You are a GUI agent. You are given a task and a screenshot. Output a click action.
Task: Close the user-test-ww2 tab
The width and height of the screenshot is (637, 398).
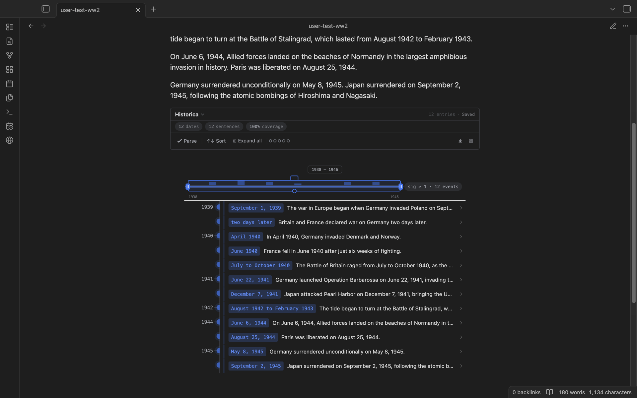point(138,10)
